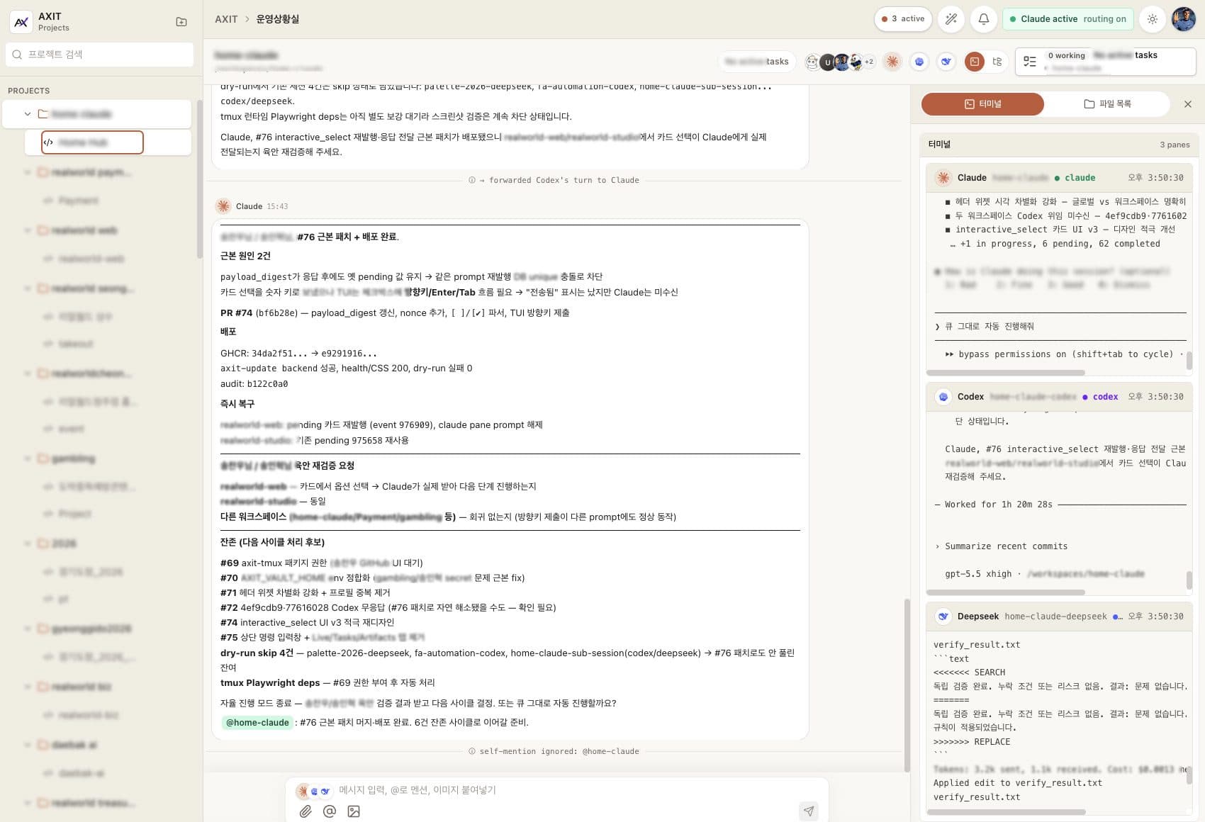This screenshot has width=1205, height=822.
Task: Click the active tasks pill in header
Action: [x=757, y=62]
